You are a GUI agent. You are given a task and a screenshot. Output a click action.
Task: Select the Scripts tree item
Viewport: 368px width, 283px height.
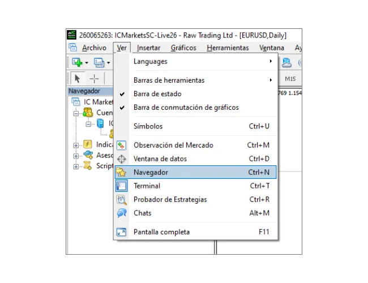click(105, 166)
